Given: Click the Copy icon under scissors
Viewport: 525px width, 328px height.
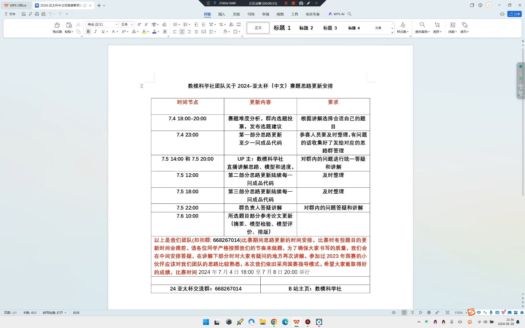Looking at the screenshot, I should coord(78,32).
